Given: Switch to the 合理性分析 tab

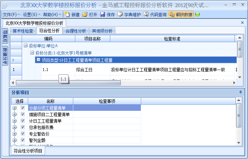Looking at the screenshot, I should pyautogui.click(x=76, y=31).
